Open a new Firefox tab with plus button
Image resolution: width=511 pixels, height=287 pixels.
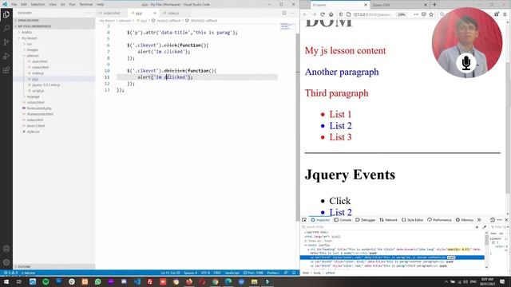click(434, 5)
